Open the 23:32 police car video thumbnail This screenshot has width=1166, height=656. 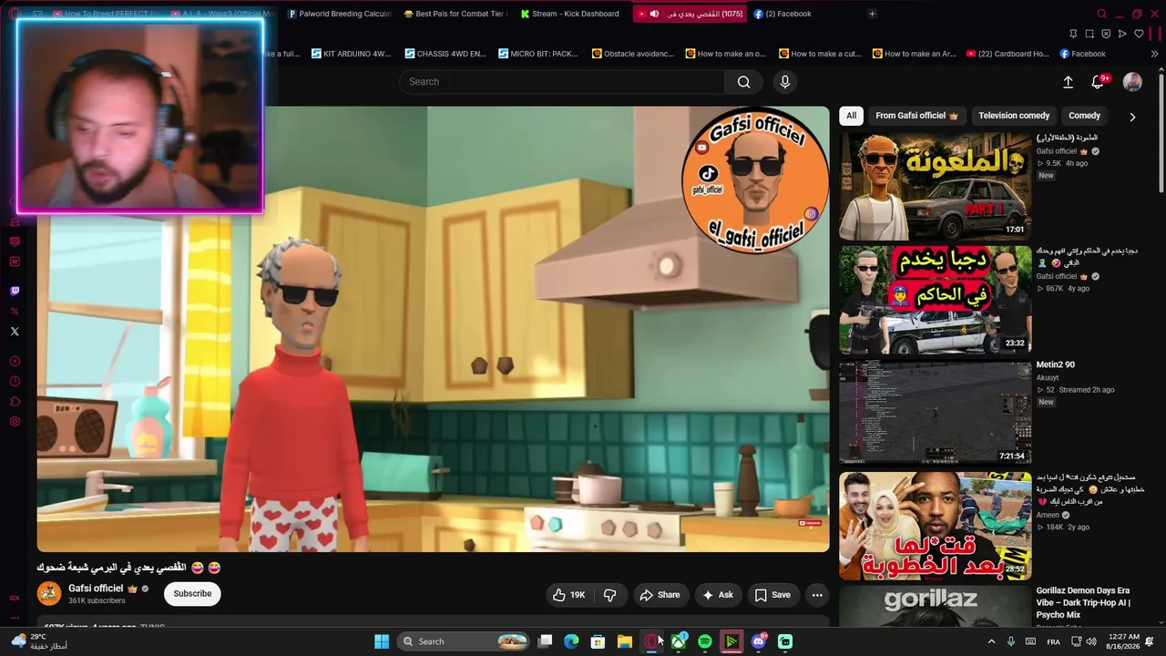pos(935,300)
